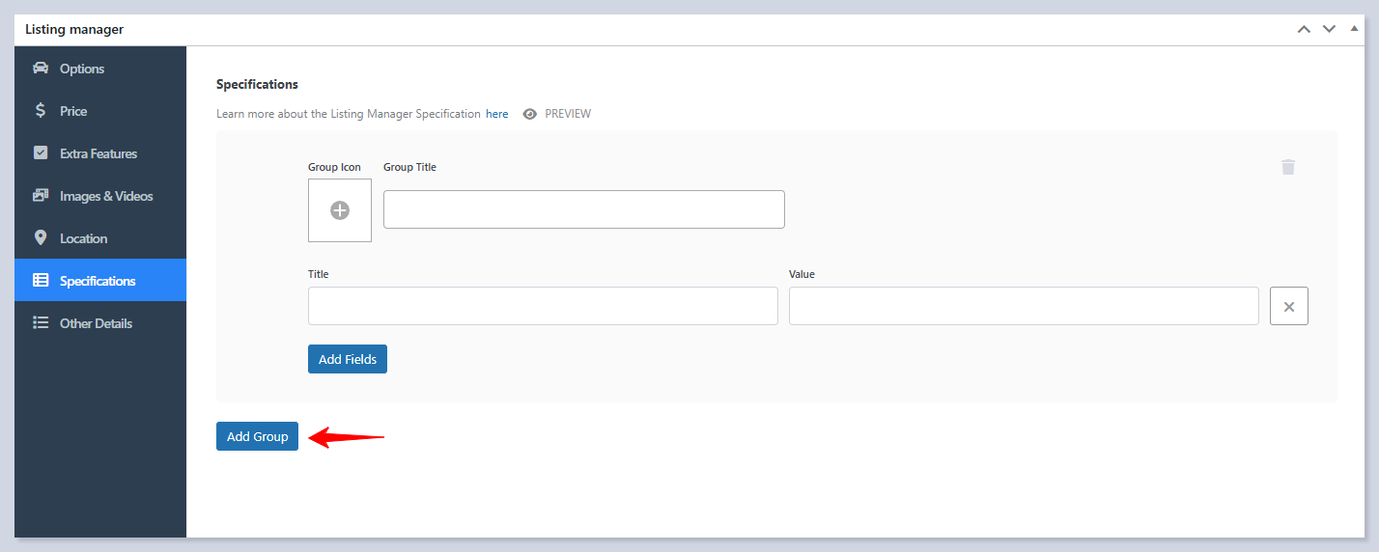Screen dimensions: 1379x552
Task: Move Listing manager panel up
Action: (x=1304, y=29)
